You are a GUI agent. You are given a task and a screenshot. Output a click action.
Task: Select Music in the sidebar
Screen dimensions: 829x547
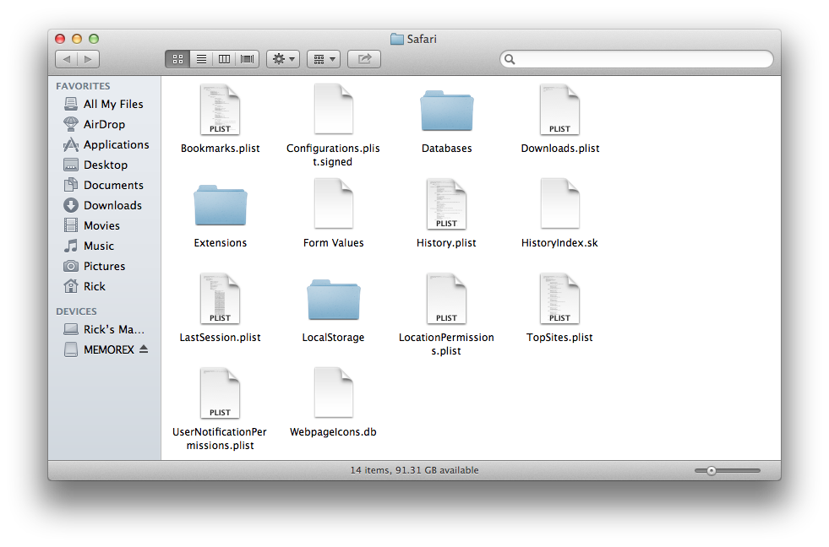tap(104, 246)
